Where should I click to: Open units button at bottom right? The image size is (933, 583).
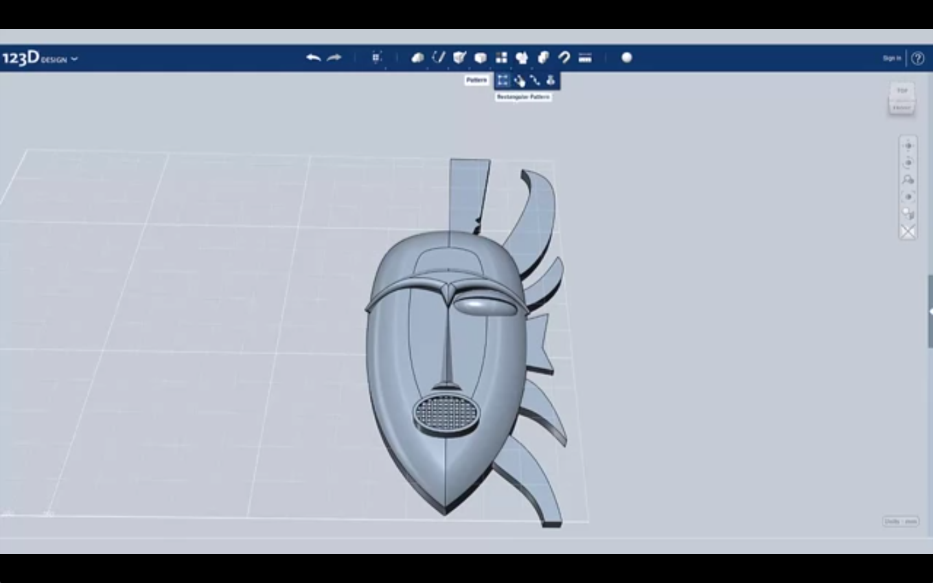coord(901,521)
